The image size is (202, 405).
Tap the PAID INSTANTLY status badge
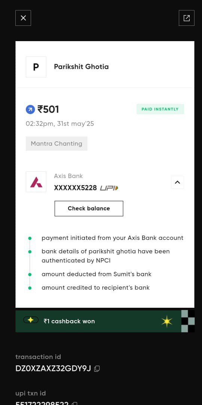[160, 109]
